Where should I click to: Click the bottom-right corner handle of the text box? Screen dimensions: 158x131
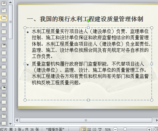152,100
